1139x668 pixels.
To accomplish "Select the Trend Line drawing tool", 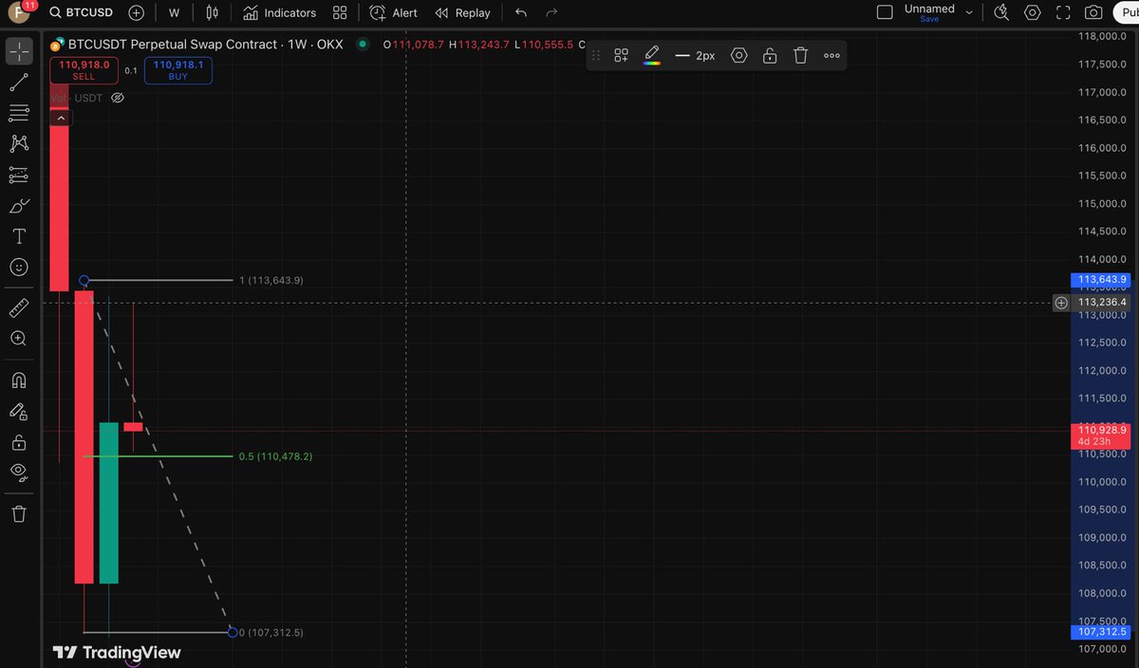I will 19,82.
